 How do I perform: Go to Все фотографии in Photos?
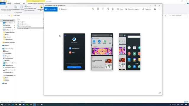point(50,9)
